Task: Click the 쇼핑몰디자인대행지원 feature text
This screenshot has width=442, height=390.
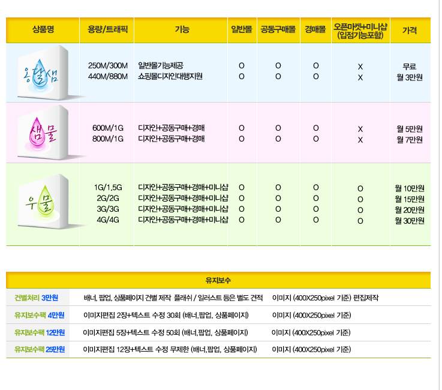Action: (x=170, y=77)
